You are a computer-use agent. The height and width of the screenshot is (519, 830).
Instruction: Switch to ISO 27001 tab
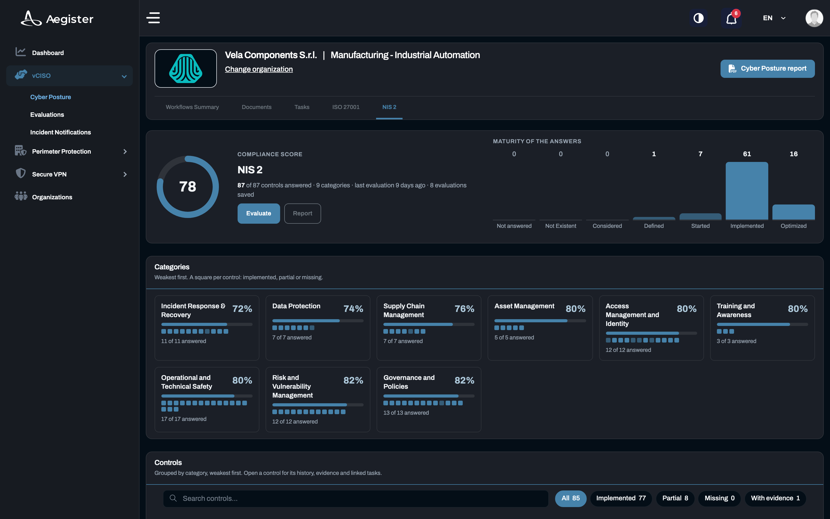346,107
